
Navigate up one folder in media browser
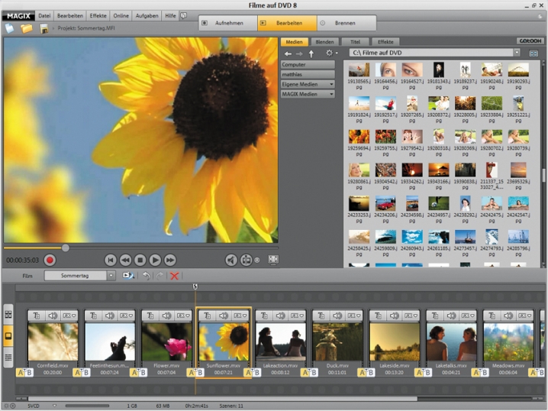point(311,53)
